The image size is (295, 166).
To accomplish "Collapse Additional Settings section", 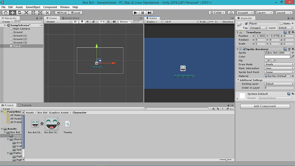I will (238, 80).
